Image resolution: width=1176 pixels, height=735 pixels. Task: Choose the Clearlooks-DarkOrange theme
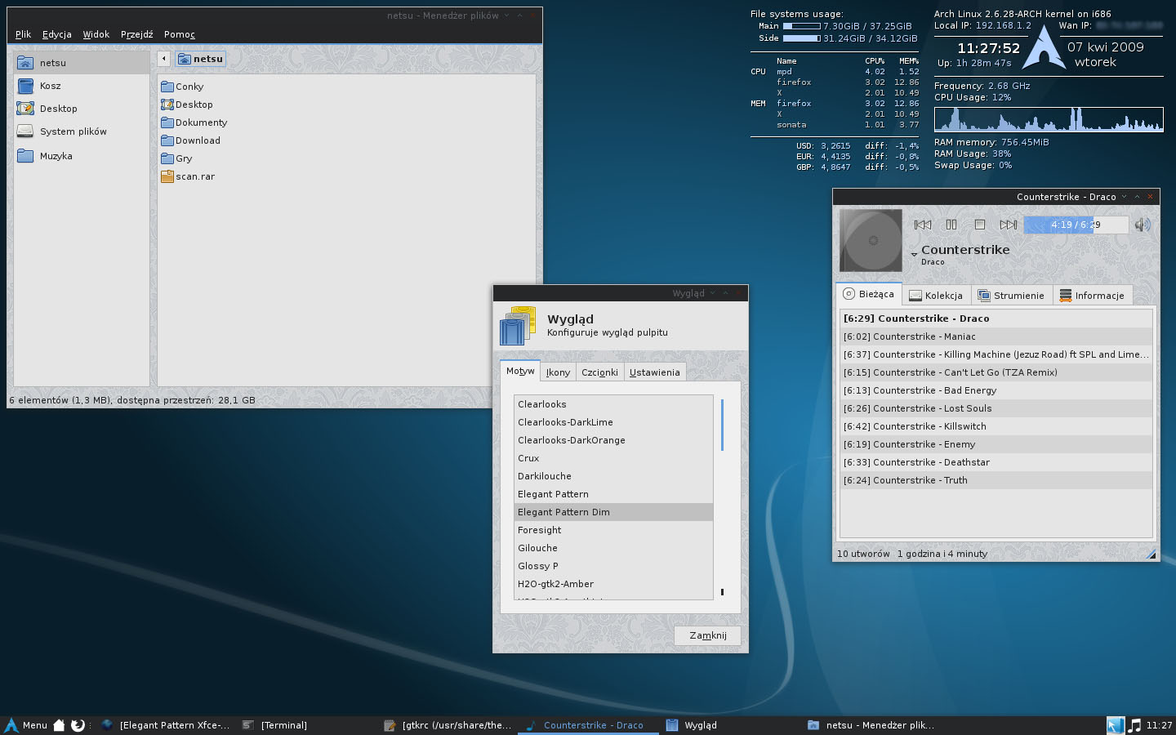[613, 440]
